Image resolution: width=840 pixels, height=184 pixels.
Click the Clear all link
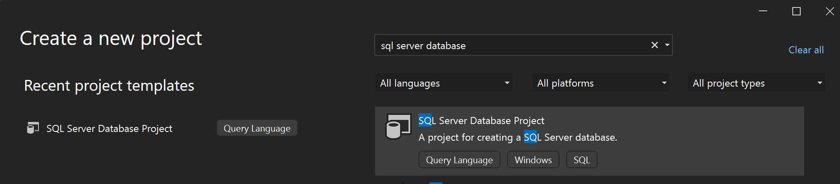[806, 50]
